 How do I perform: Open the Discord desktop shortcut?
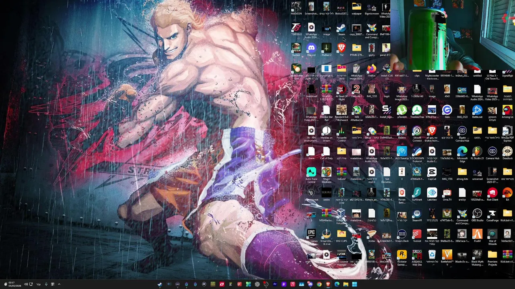311,50
